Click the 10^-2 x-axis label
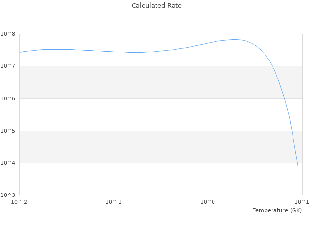 tap(19, 202)
